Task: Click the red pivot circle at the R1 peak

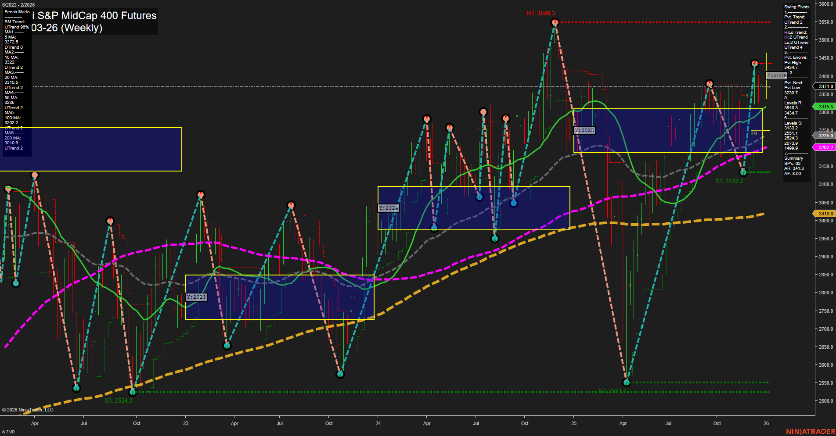Action: (x=555, y=23)
